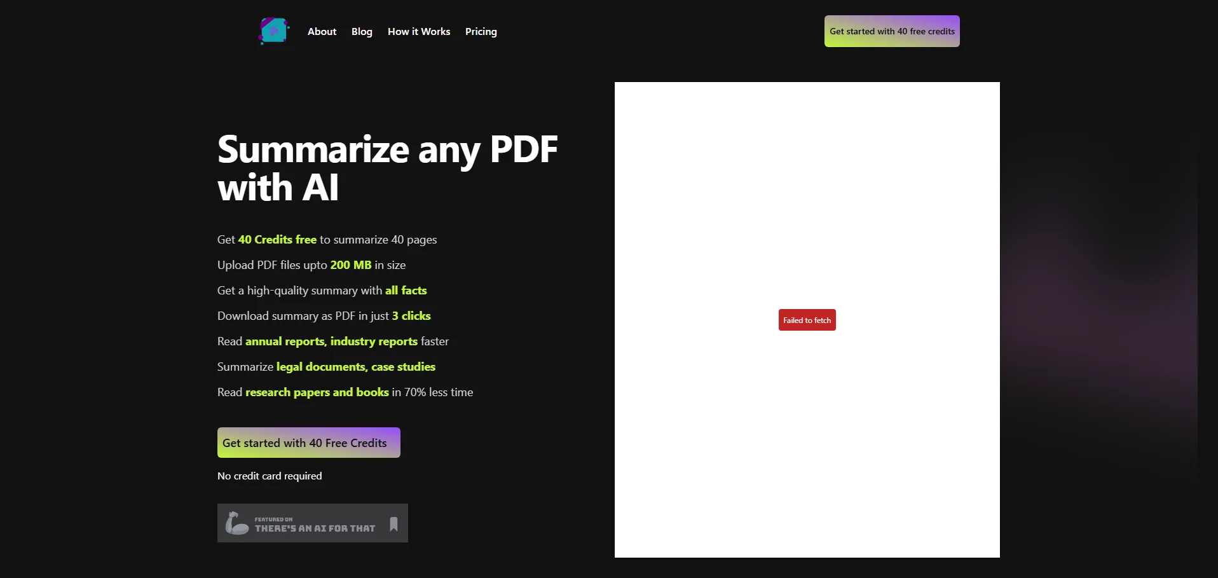Image resolution: width=1218 pixels, height=578 pixels.
Task: Click the highlighted '40 Credits free' text
Action: 277,240
